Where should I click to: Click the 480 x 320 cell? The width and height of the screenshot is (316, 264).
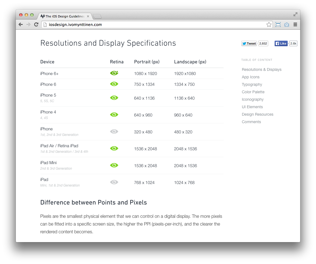click(183, 132)
